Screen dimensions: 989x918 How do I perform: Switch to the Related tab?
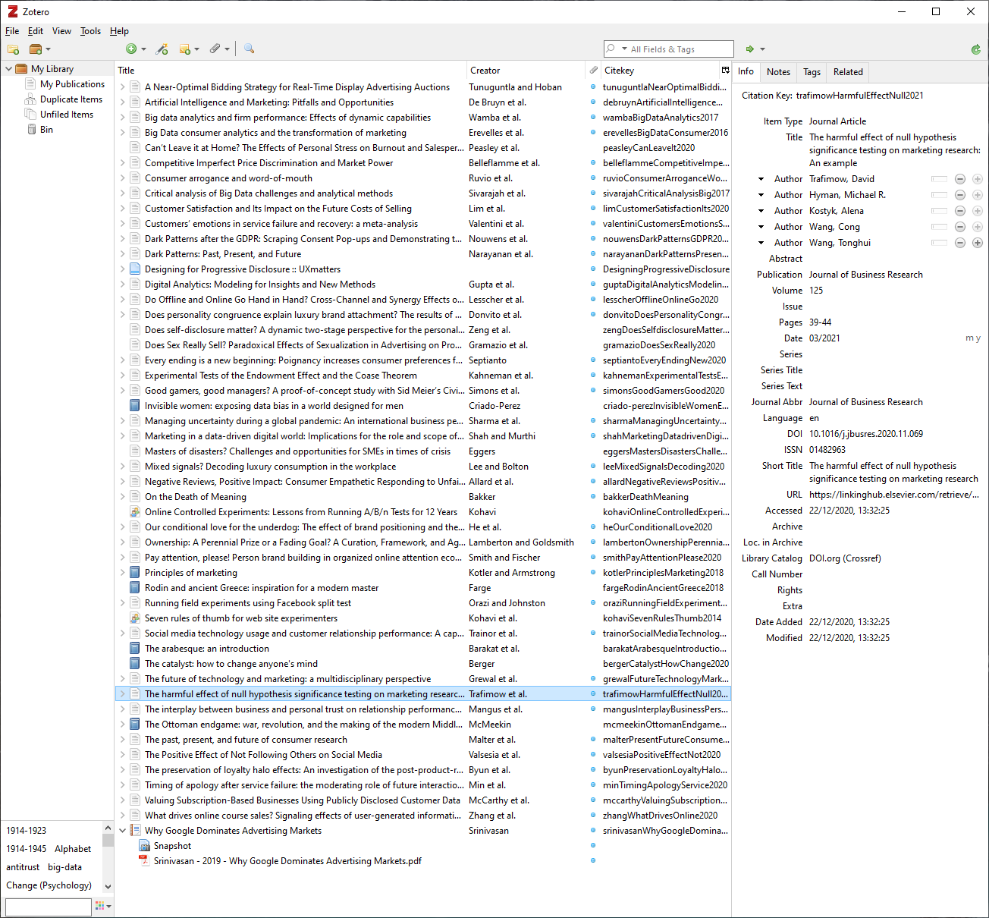[848, 72]
